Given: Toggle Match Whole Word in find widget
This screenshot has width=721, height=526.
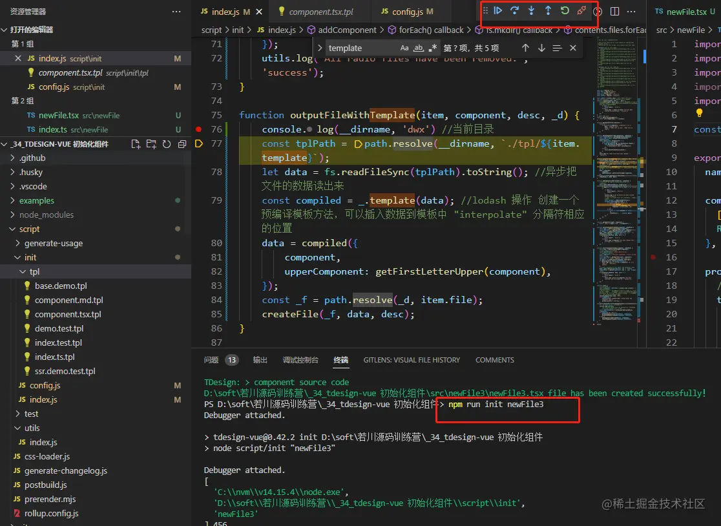Looking at the screenshot, I should point(419,48).
